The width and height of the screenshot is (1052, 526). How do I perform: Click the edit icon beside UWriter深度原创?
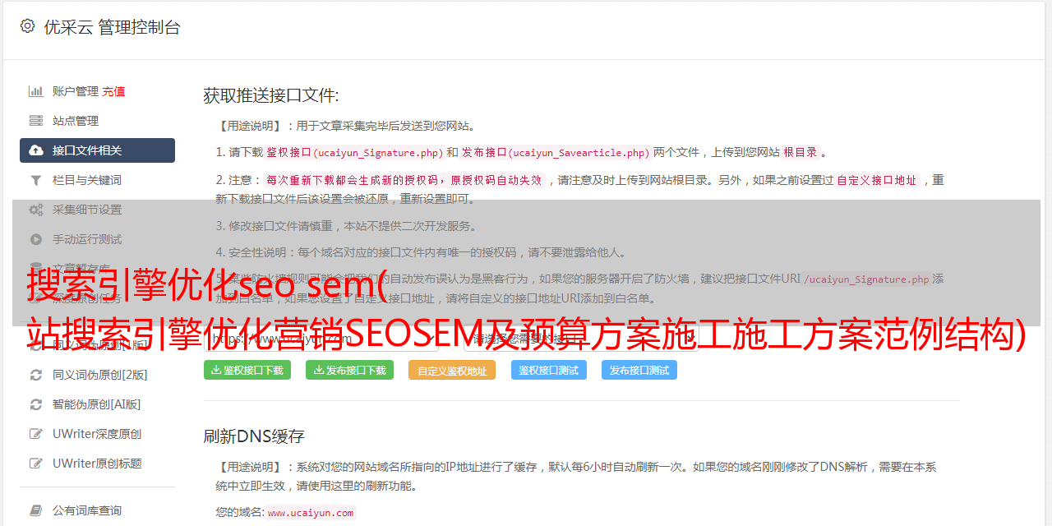pyautogui.click(x=36, y=434)
